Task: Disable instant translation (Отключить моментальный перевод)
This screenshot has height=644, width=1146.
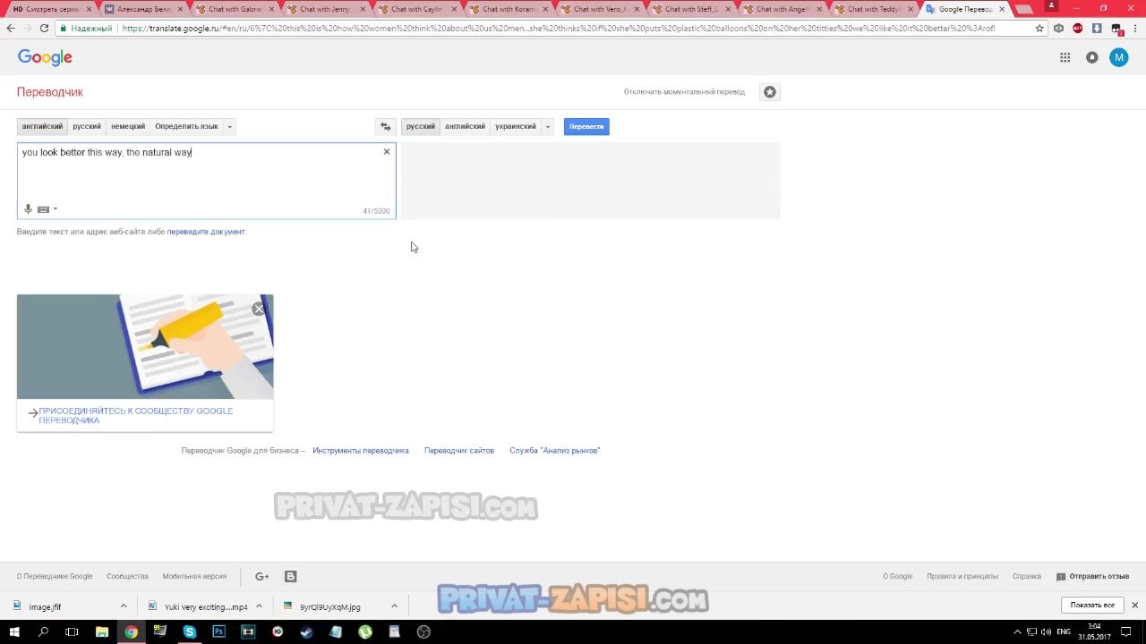Action: [x=684, y=92]
